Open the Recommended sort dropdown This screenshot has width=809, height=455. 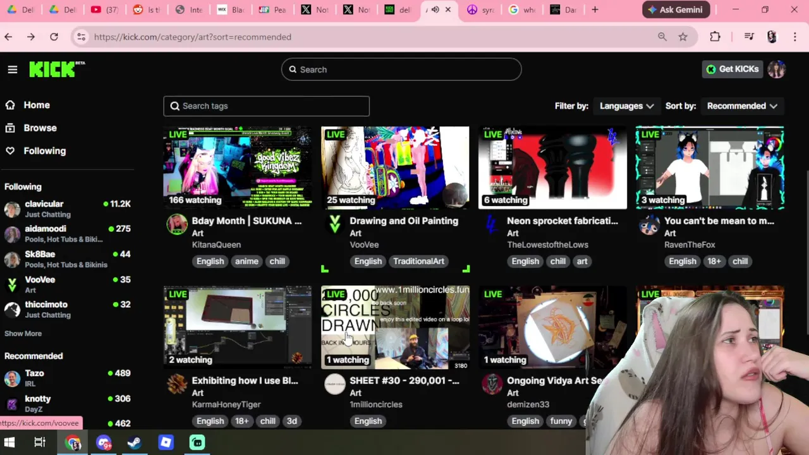tap(743, 106)
